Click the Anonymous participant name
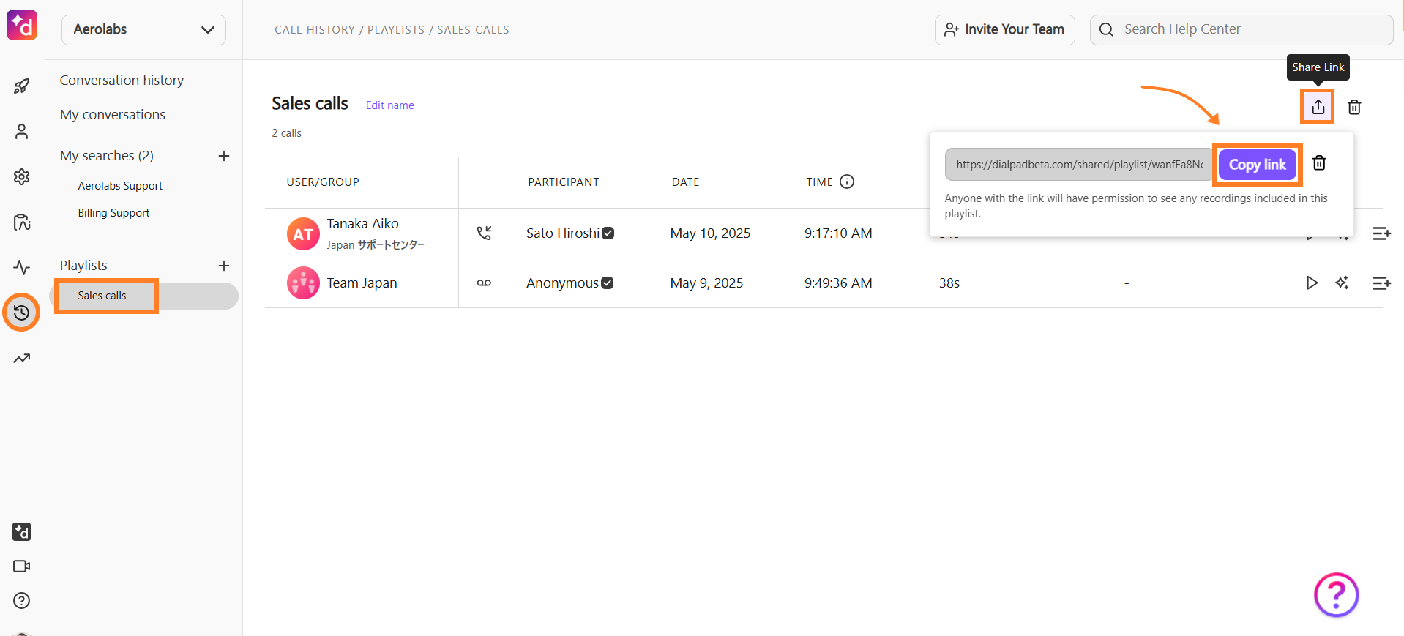 click(x=562, y=283)
